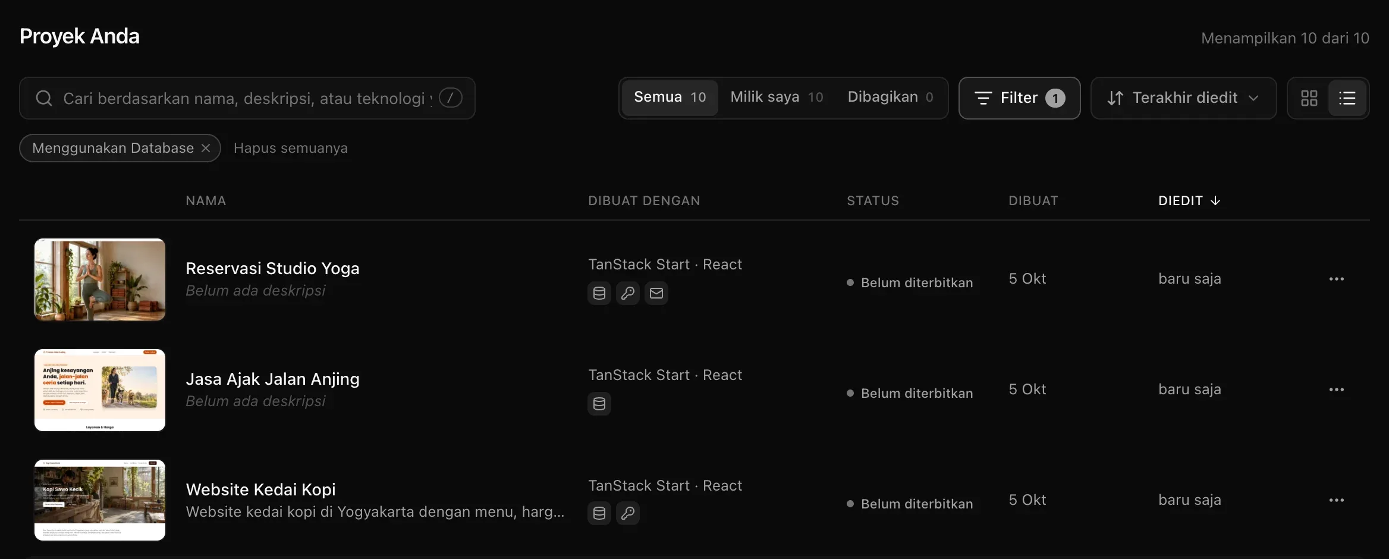This screenshot has width=1389, height=559.
Task: Click Hapus semuanya to clear filters
Action: tap(291, 148)
